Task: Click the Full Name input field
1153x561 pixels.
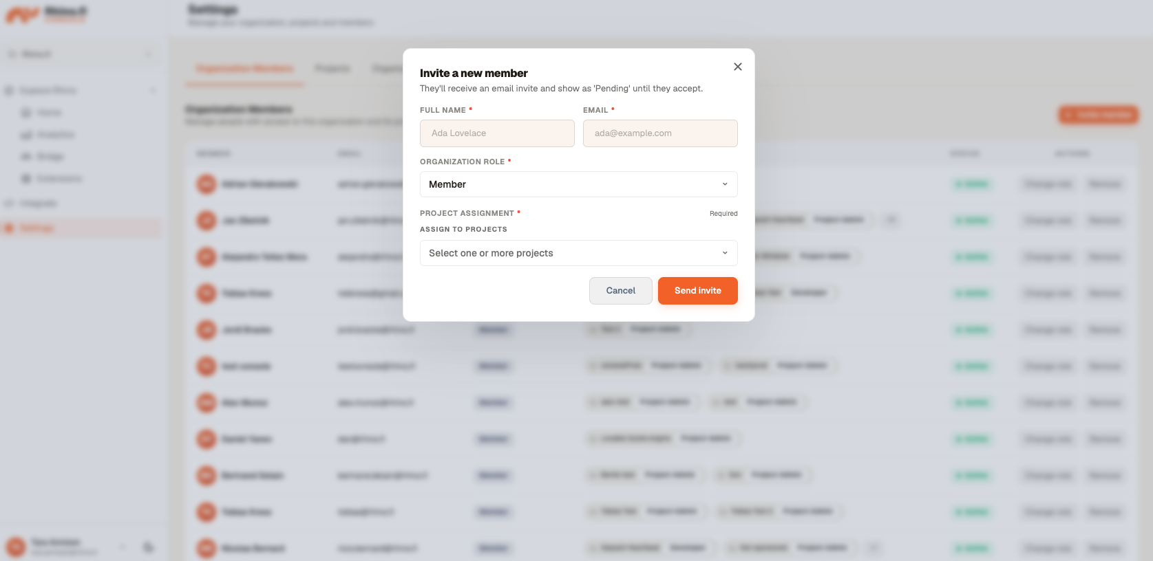Action: (497, 133)
